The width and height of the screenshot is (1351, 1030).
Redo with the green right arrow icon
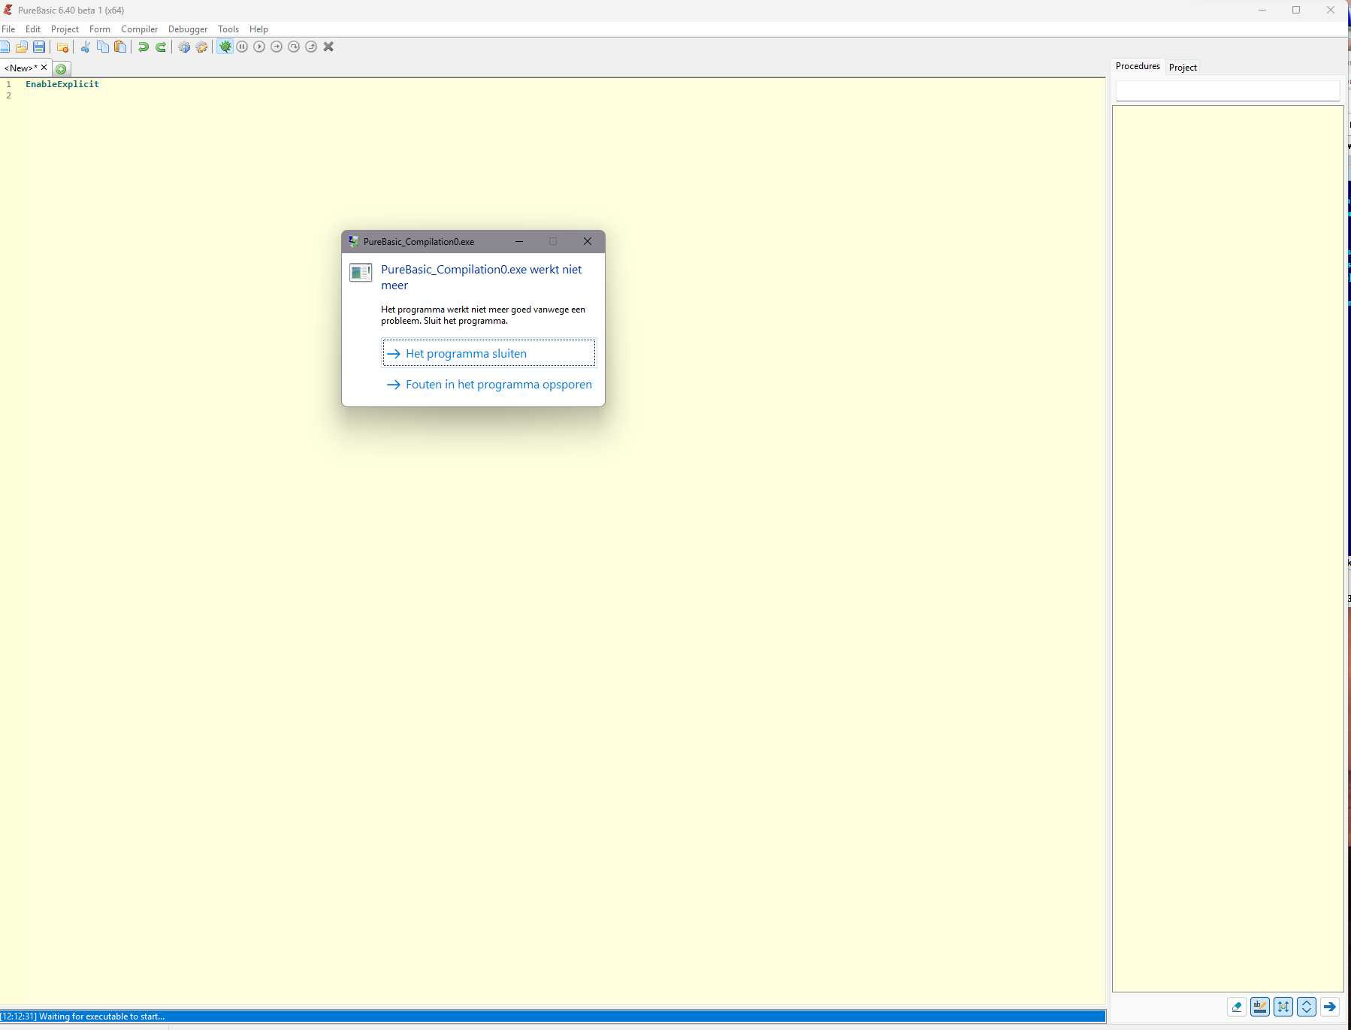click(161, 47)
